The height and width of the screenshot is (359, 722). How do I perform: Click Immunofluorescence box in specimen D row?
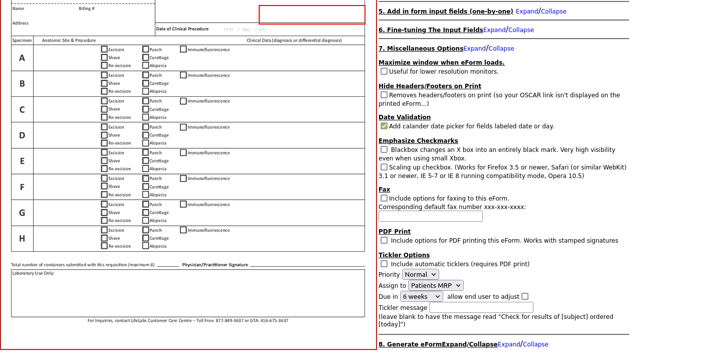184,127
